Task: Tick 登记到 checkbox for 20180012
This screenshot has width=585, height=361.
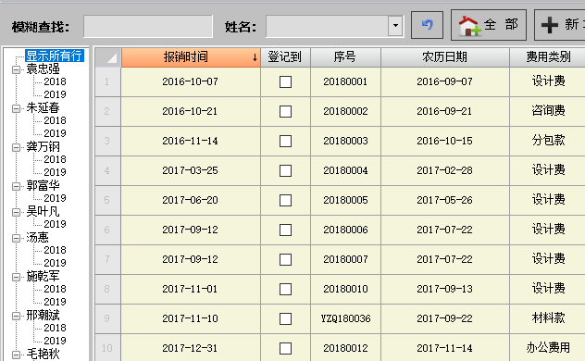Action: 285,348
